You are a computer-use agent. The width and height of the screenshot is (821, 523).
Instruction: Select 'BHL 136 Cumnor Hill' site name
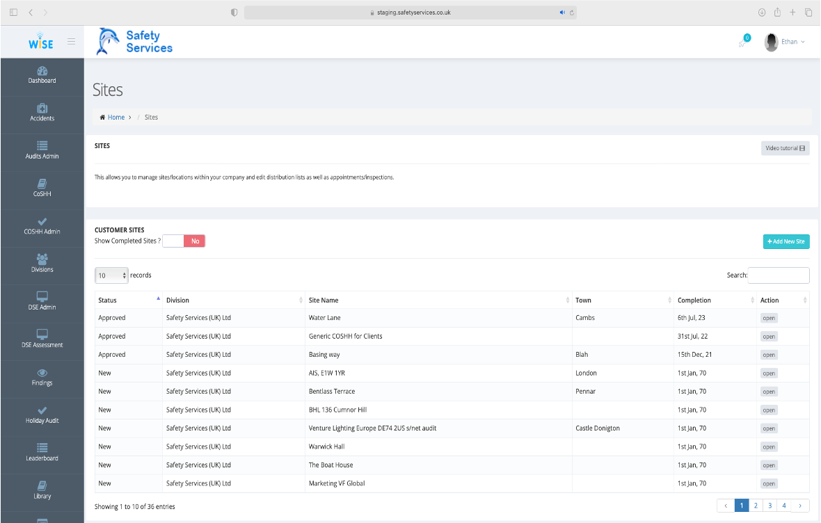tap(337, 410)
